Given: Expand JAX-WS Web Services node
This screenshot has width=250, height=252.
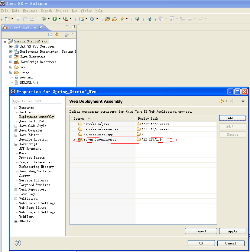Looking at the screenshot, I should 11,46.
